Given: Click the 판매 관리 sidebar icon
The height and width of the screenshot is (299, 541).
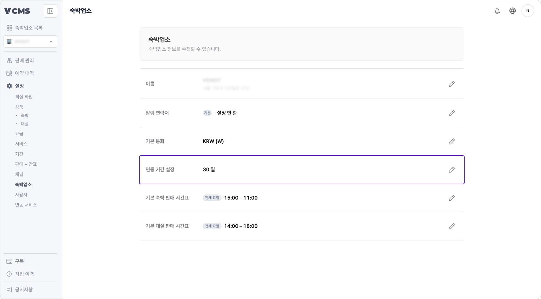Looking at the screenshot, I should click(9, 60).
